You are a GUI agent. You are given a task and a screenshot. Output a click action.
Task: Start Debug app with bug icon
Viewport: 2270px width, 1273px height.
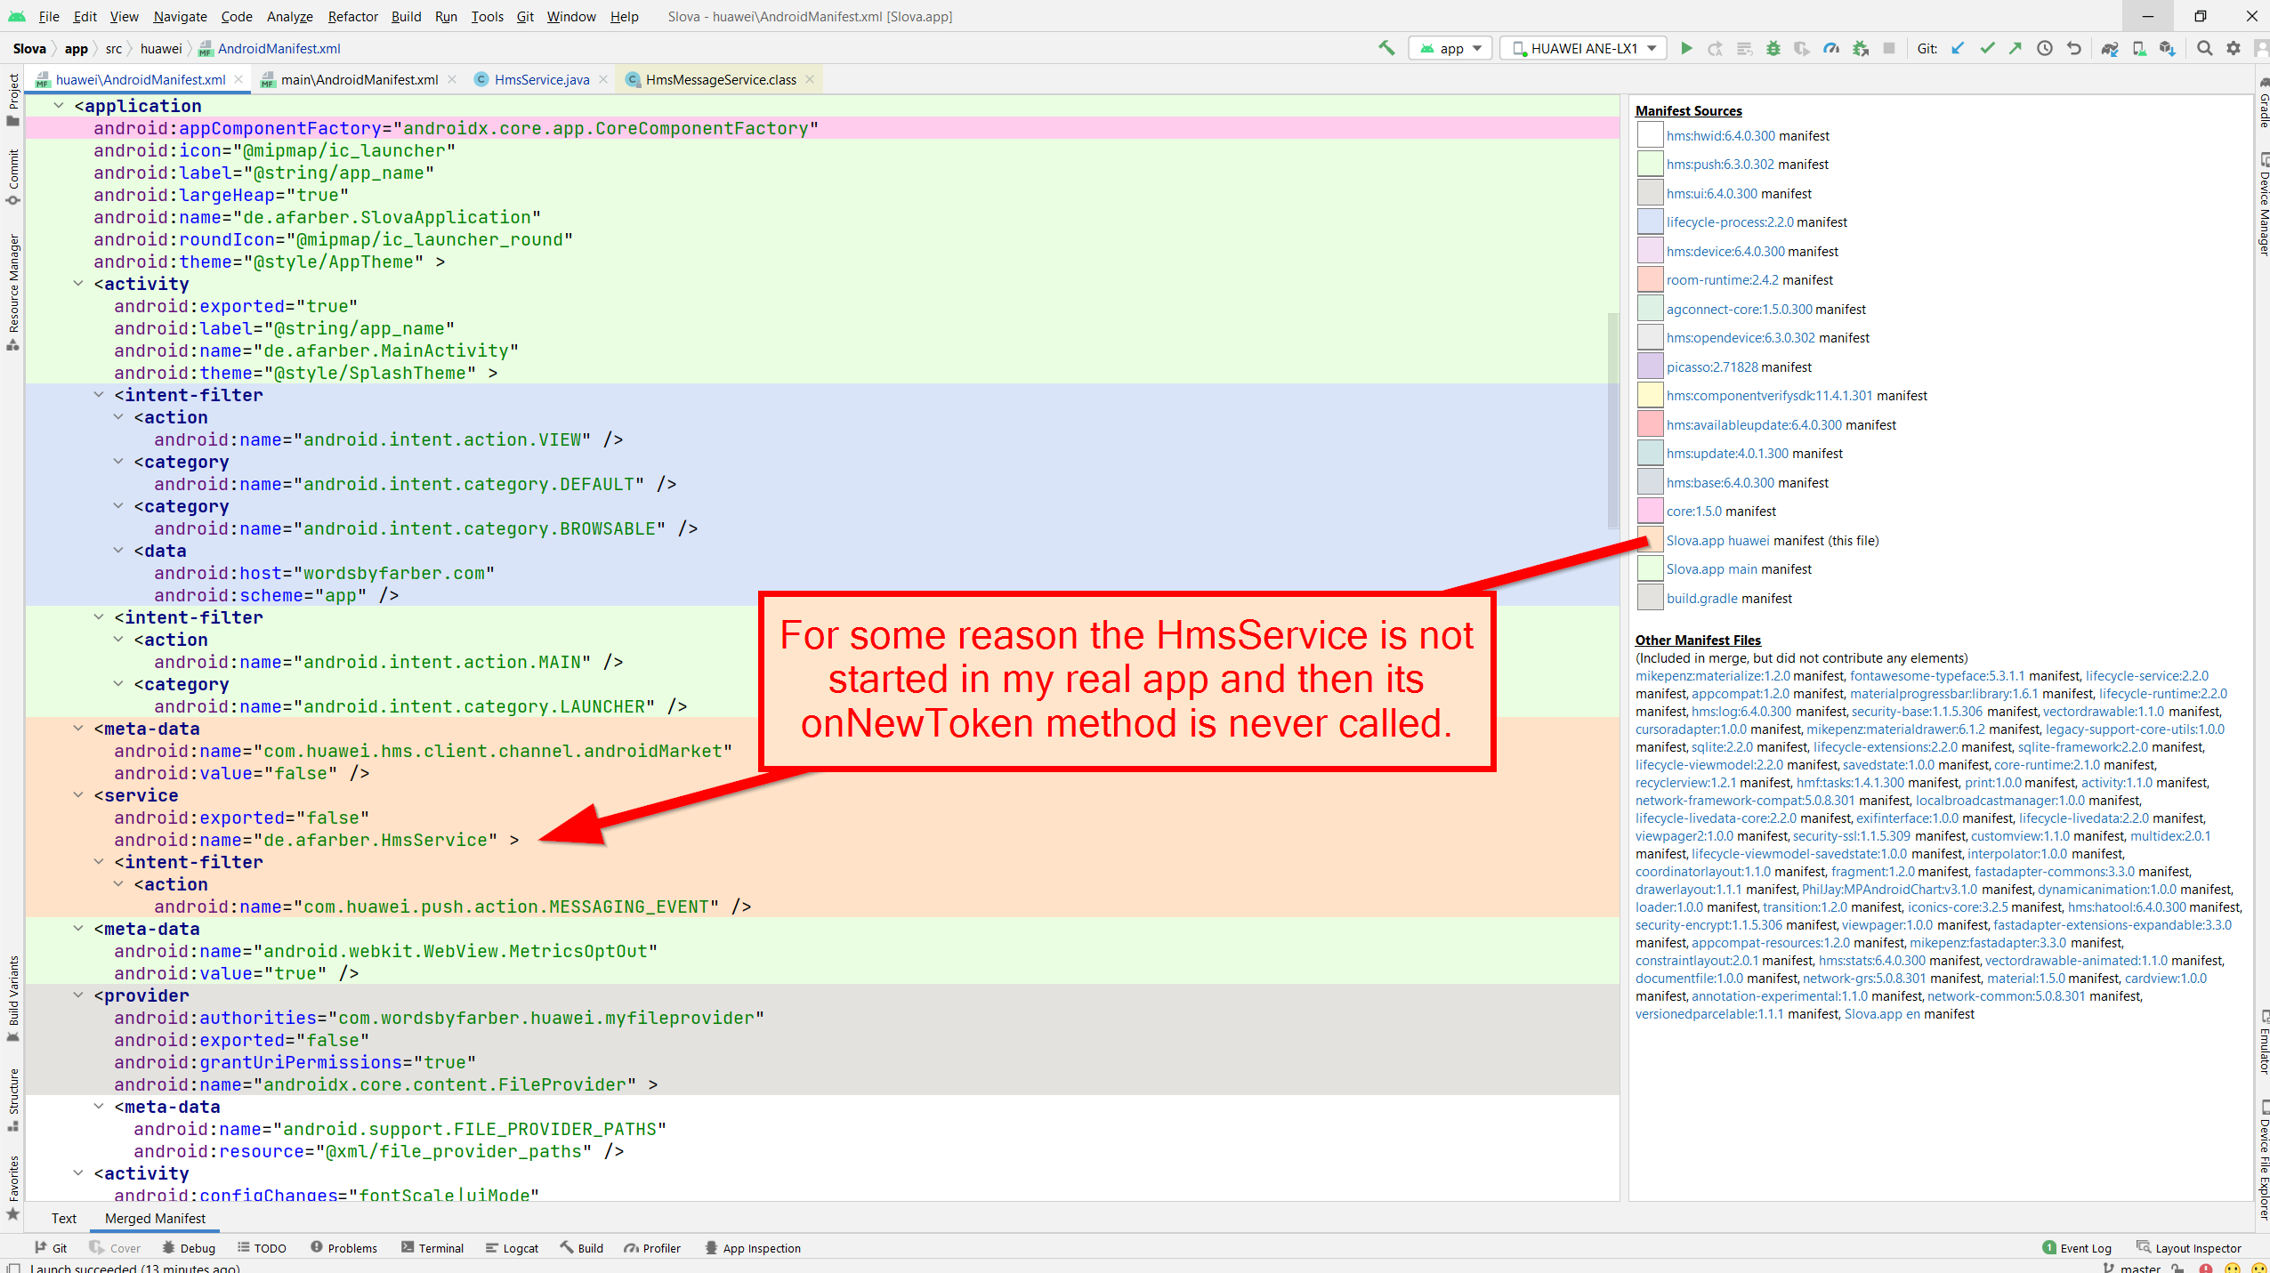point(1773,48)
